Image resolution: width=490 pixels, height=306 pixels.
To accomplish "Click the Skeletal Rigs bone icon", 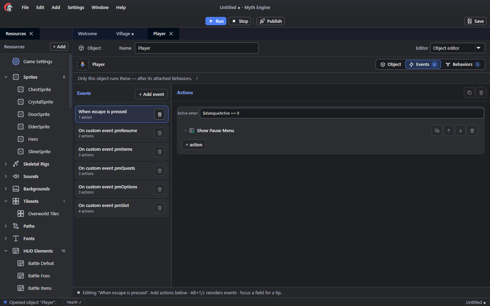I will [16, 164].
